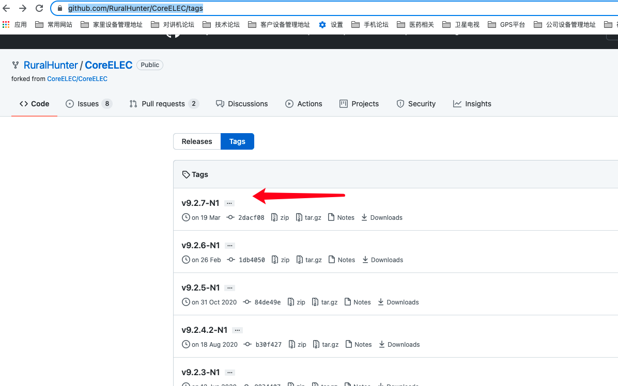
Task: Open the GPS平台 bookmark folder
Action: coord(506,25)
